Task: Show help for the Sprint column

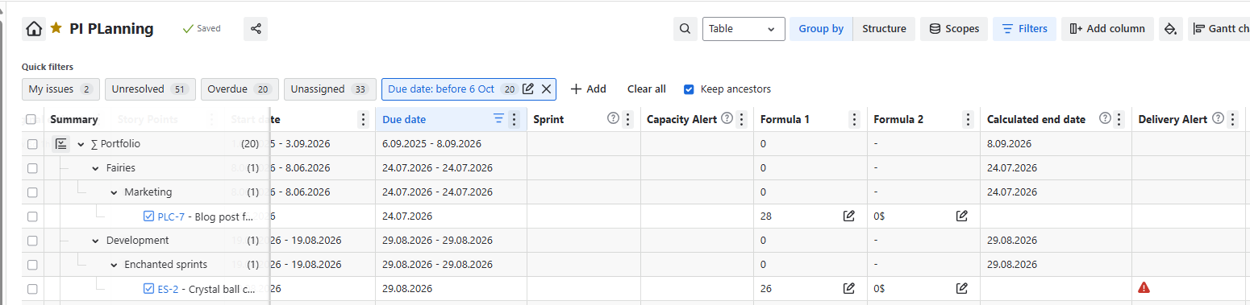Action: 613,119
